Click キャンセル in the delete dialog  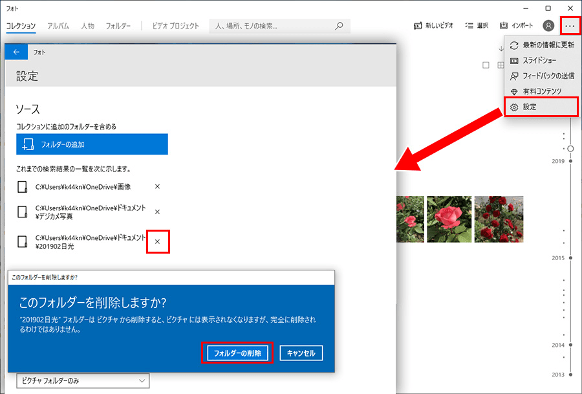click(x=301, y=353)
